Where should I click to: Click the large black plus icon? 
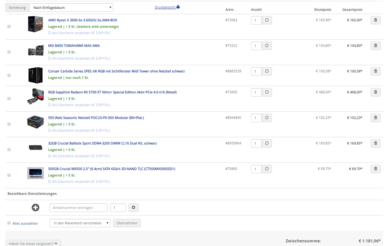(35, 207)
